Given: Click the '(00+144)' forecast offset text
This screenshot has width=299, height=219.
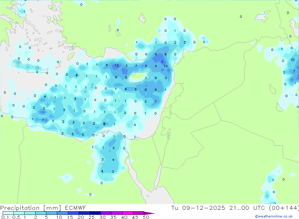Looking at the screenshot, I should [284, 208].
